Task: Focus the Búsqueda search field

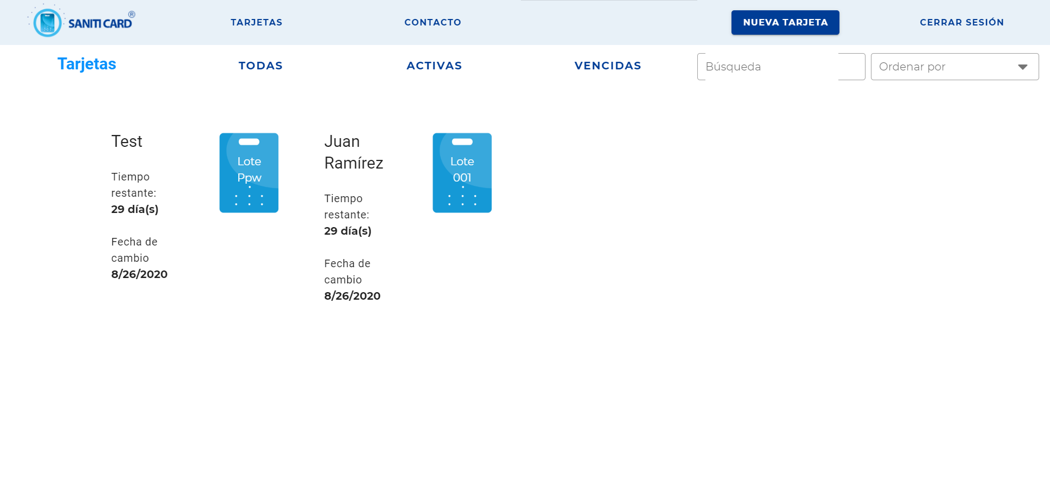Action: (780, 67)
